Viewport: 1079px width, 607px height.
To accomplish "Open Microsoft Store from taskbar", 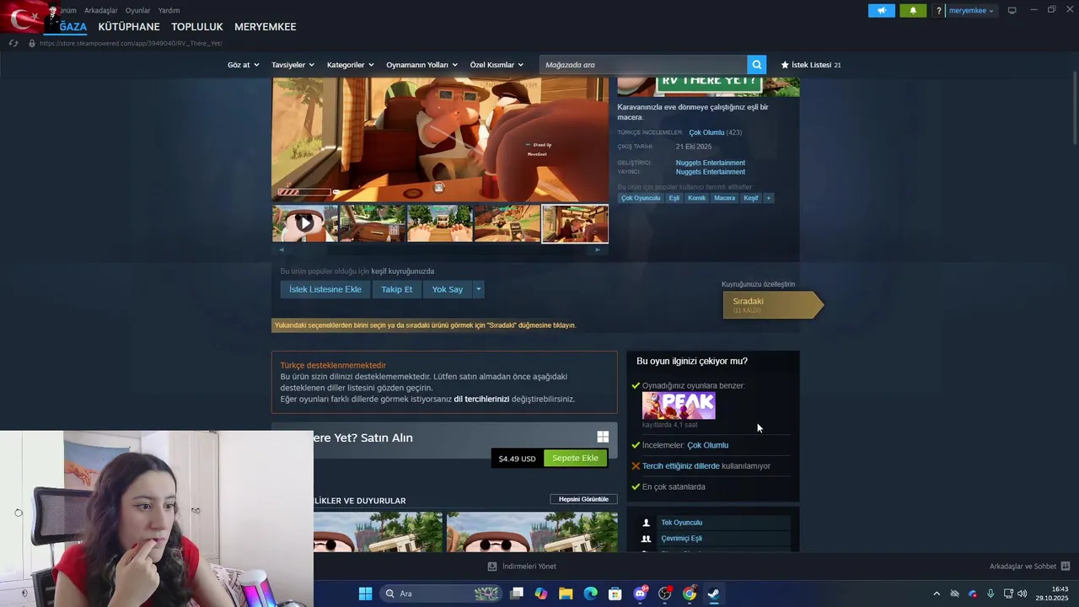I will tap(615, 594).
